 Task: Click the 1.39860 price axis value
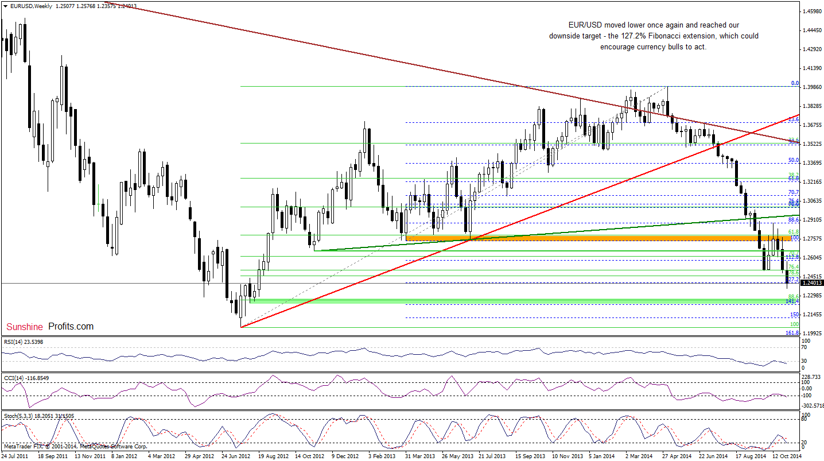pos(813,87)
